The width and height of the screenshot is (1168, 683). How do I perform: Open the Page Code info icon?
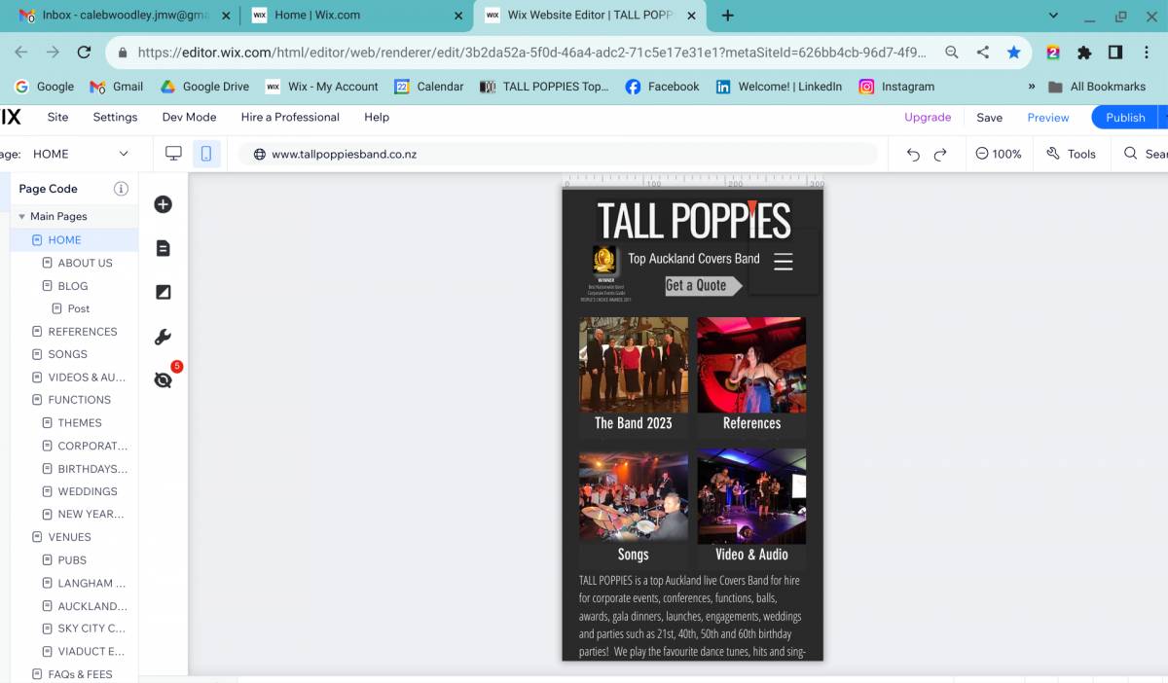coord(121,189)
